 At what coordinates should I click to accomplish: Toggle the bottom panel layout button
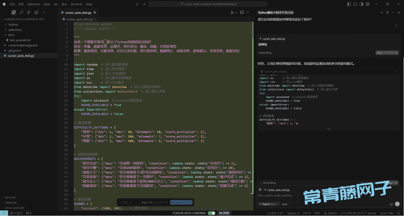click(x=355, y=4)
